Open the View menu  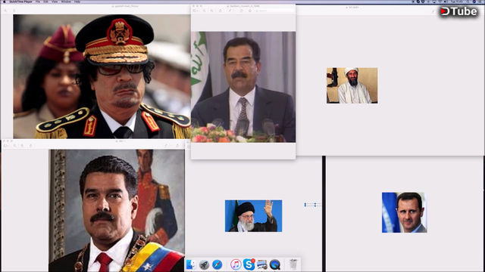[55, 2]
